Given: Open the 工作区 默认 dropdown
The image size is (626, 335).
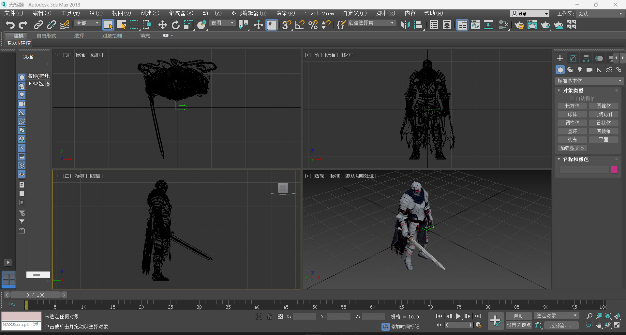Looking at the screenshot, I should click(x=600, y=14).
